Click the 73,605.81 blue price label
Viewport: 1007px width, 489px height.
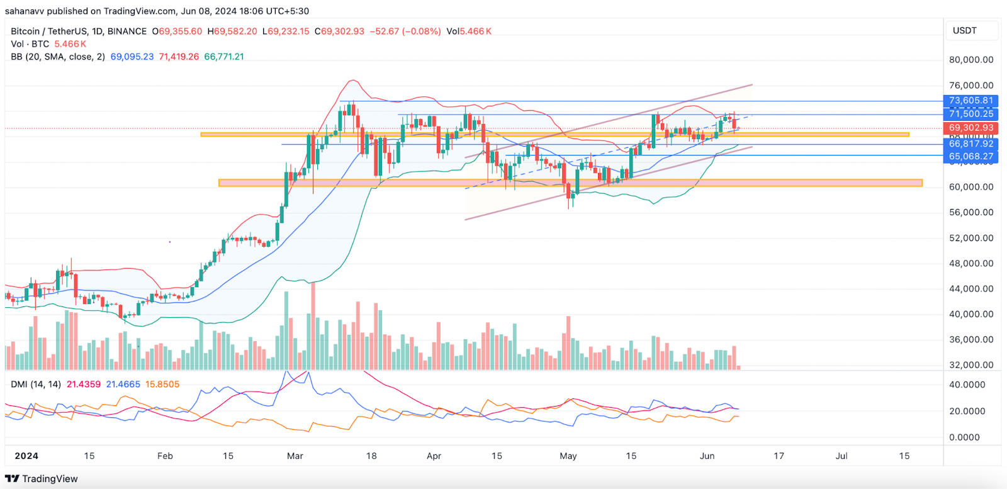tap(971, 101)
